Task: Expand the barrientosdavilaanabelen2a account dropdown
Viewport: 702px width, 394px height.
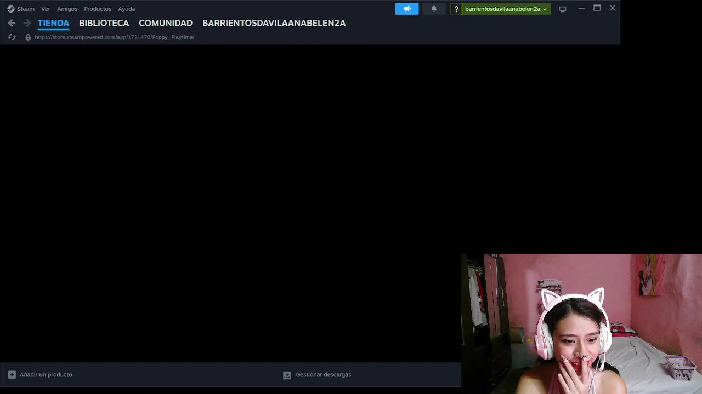Action: click(506, 9)
